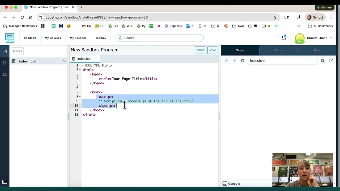Click the output index.html address field
Viewport: 340px width, 191px height.
[283, 61]
